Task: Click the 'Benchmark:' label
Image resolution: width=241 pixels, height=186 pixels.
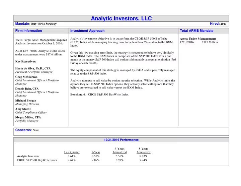Action: pos(78,95)
